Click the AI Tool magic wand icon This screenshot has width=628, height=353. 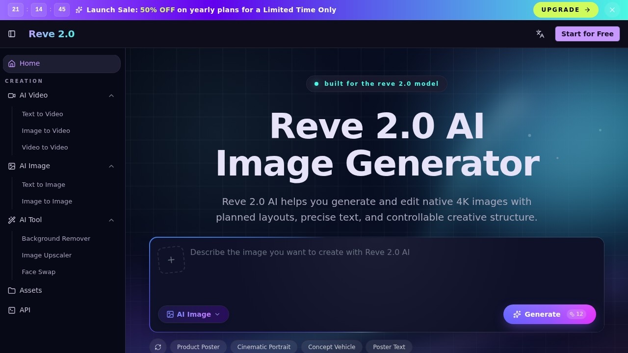pos(12,220)
